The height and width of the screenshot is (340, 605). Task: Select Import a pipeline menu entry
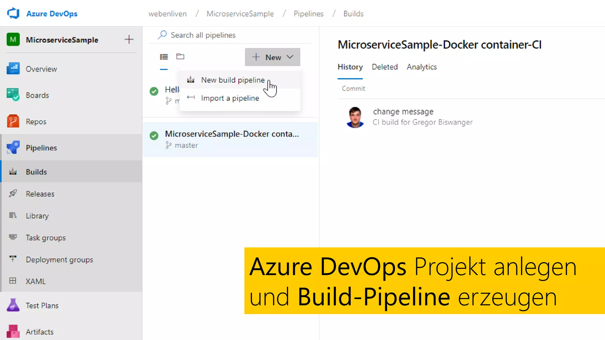[240, 98]
